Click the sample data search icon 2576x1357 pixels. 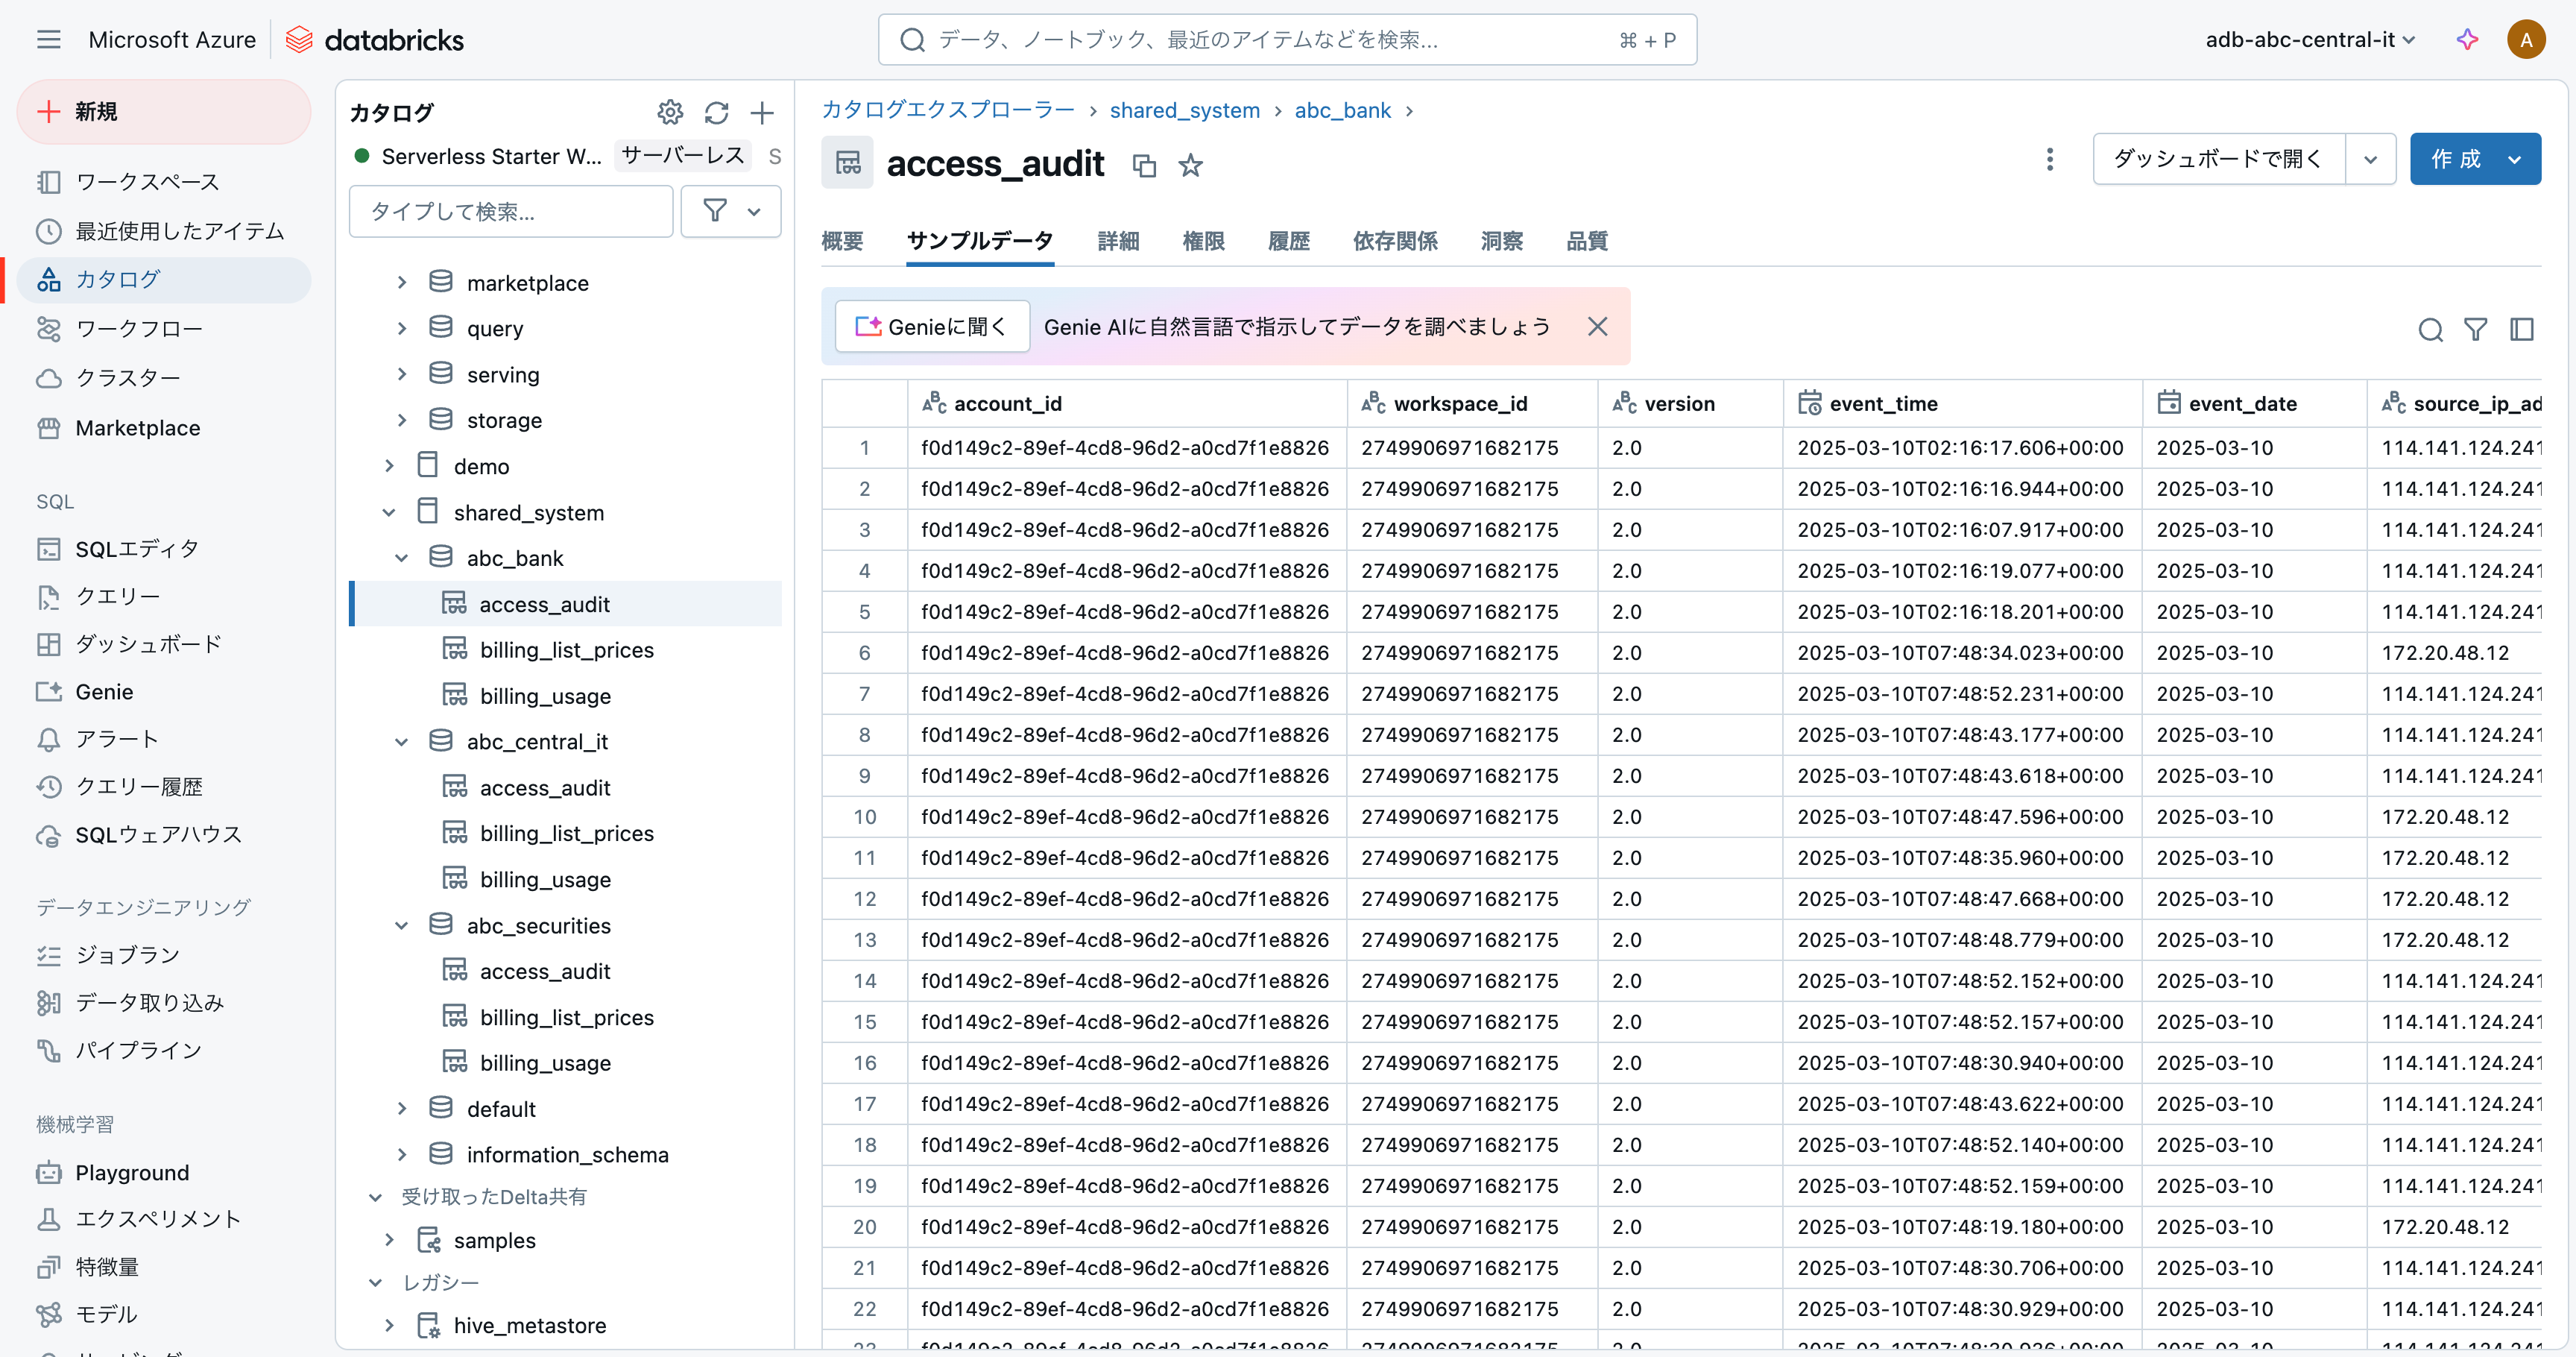pyautogui.click(x=2430, y=329)
